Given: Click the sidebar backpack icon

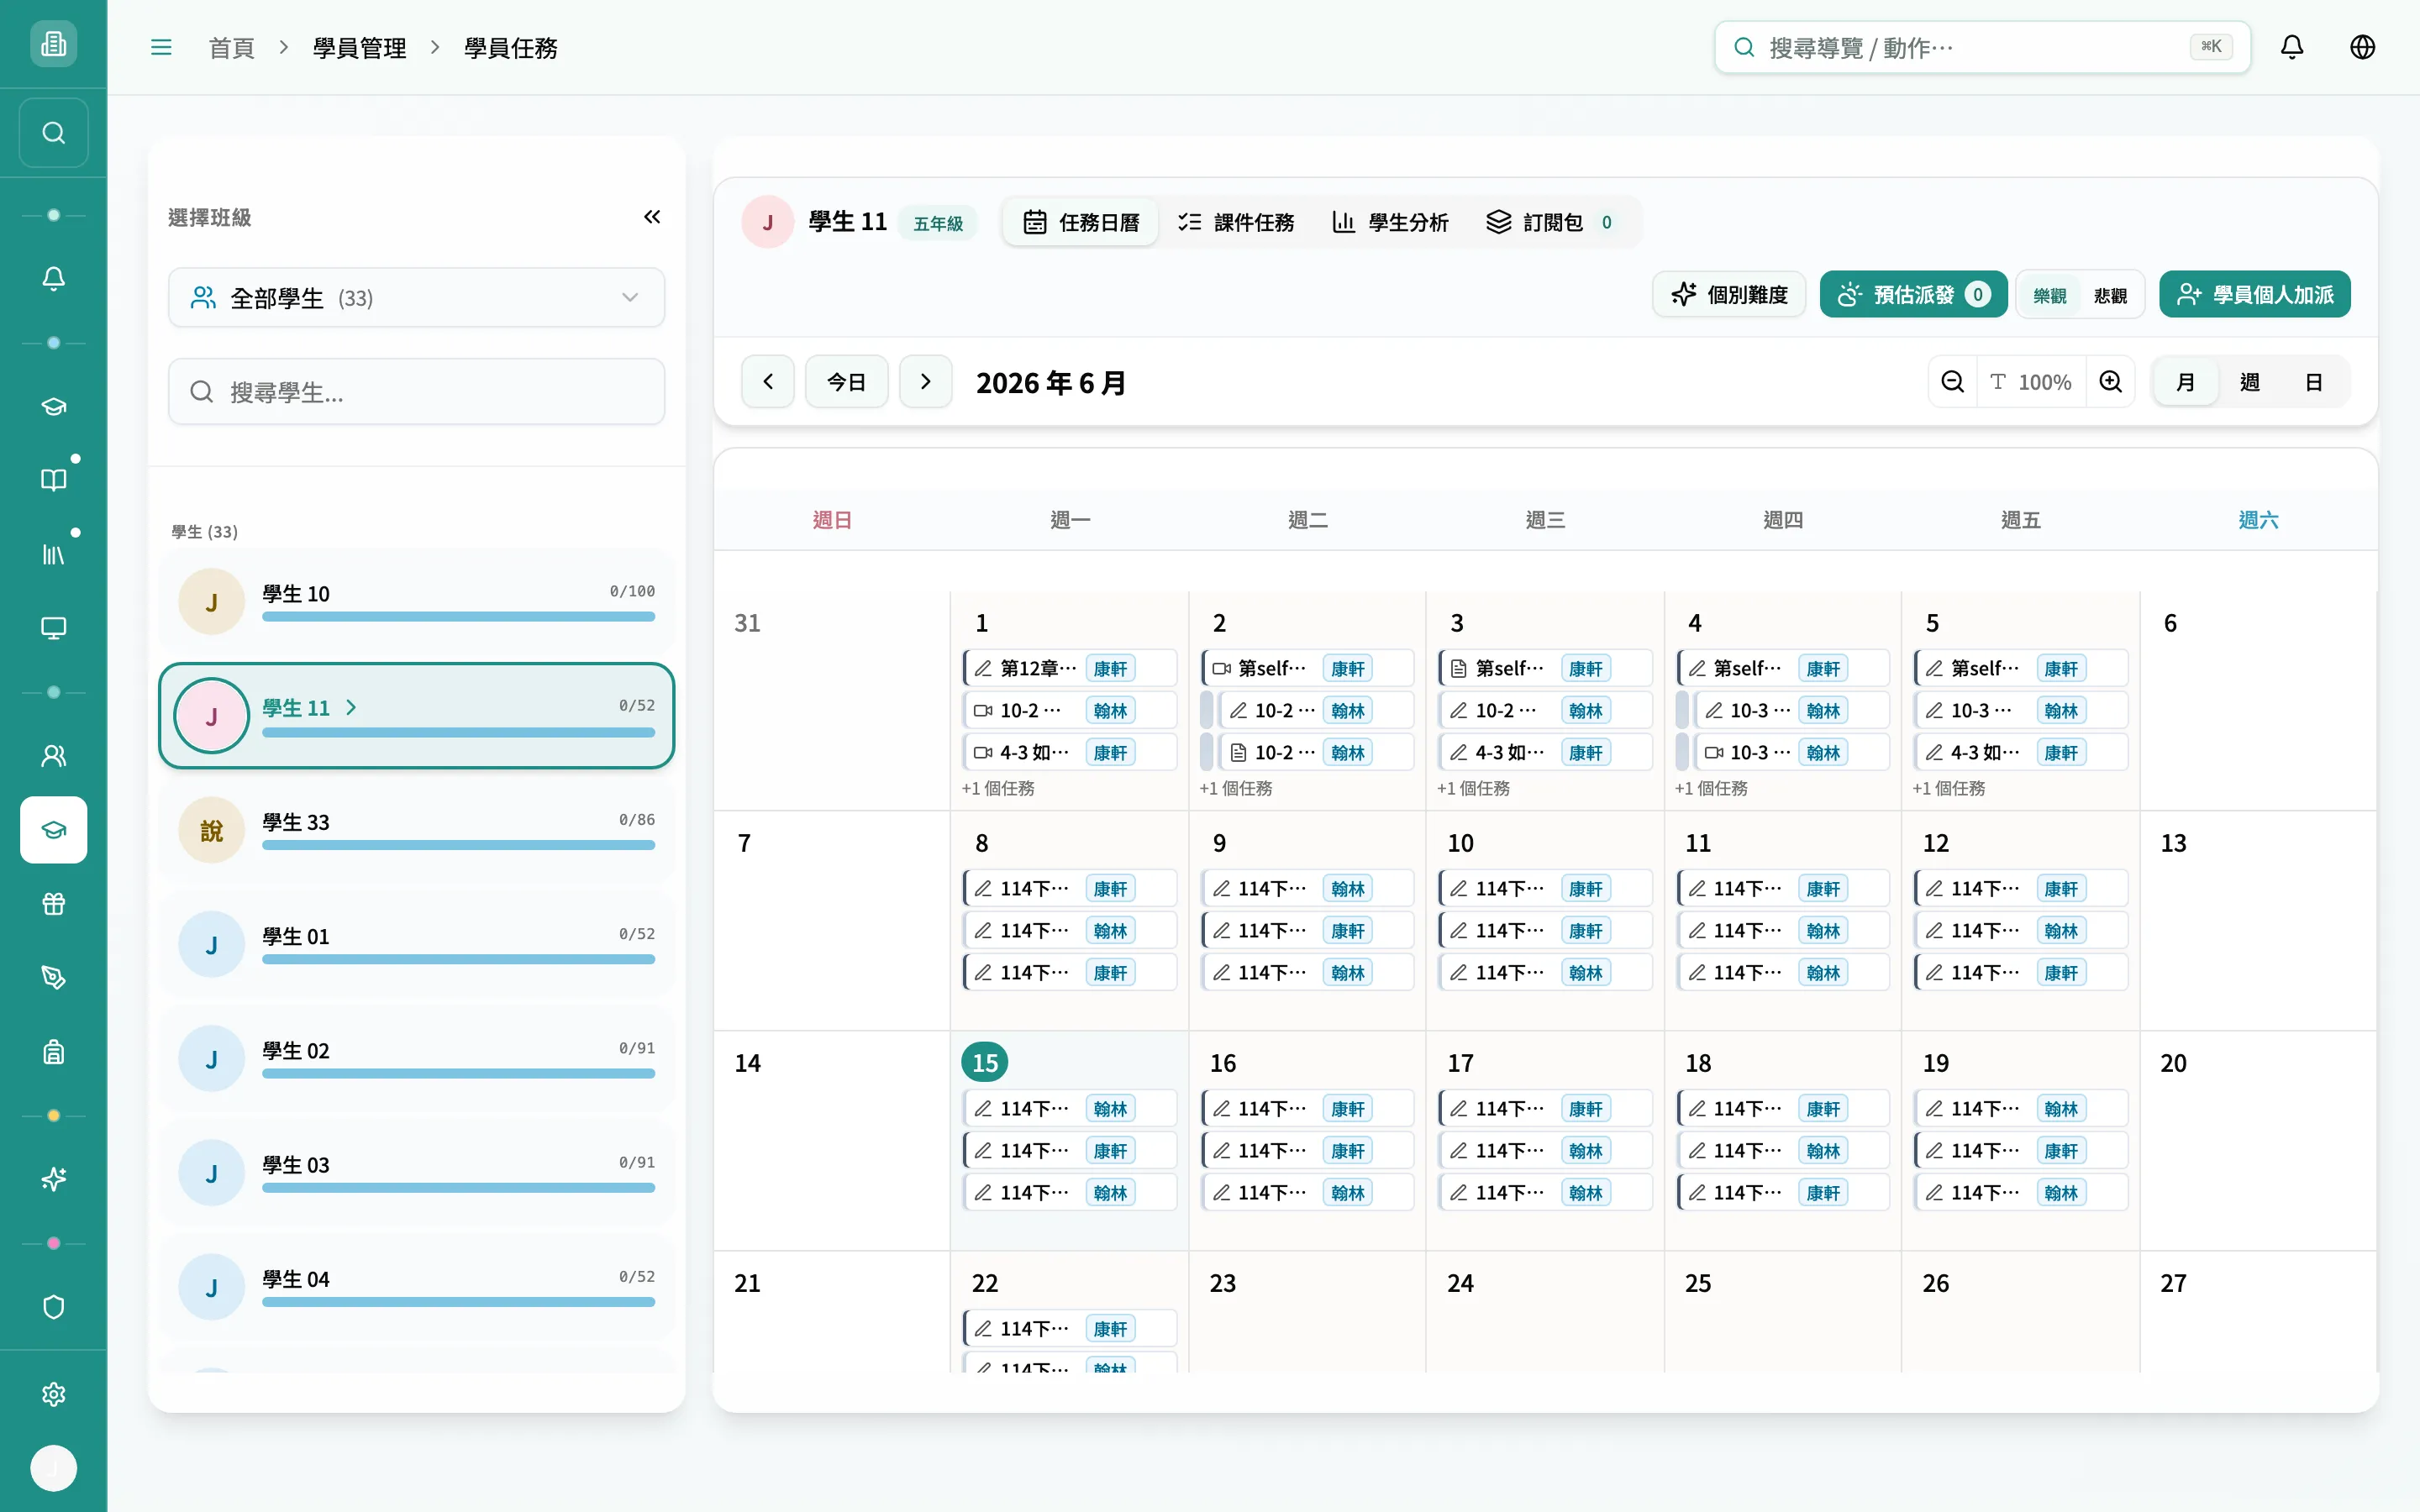Looking at the screenshot, I should (x=54, y=1052).
